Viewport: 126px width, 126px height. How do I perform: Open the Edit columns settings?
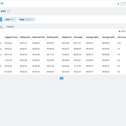click(x=122, y=31)
